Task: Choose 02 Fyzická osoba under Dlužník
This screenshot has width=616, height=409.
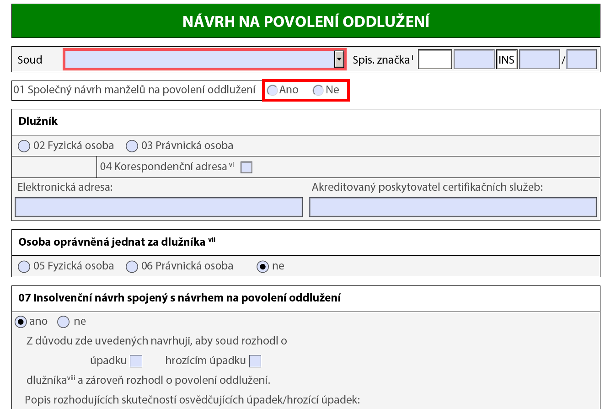Action: (23, 145)
